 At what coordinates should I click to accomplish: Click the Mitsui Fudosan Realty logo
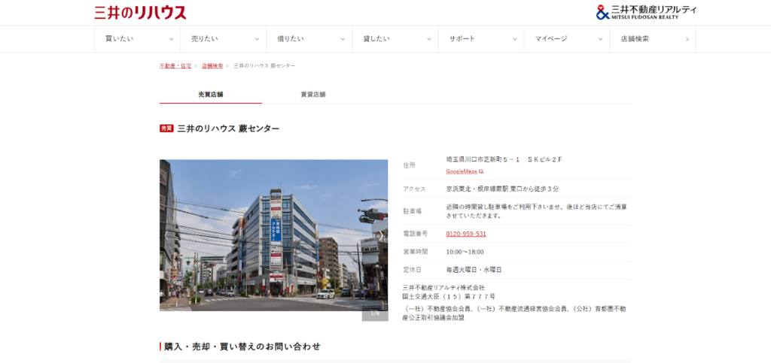pyautogui.click(x=646, y=12)
